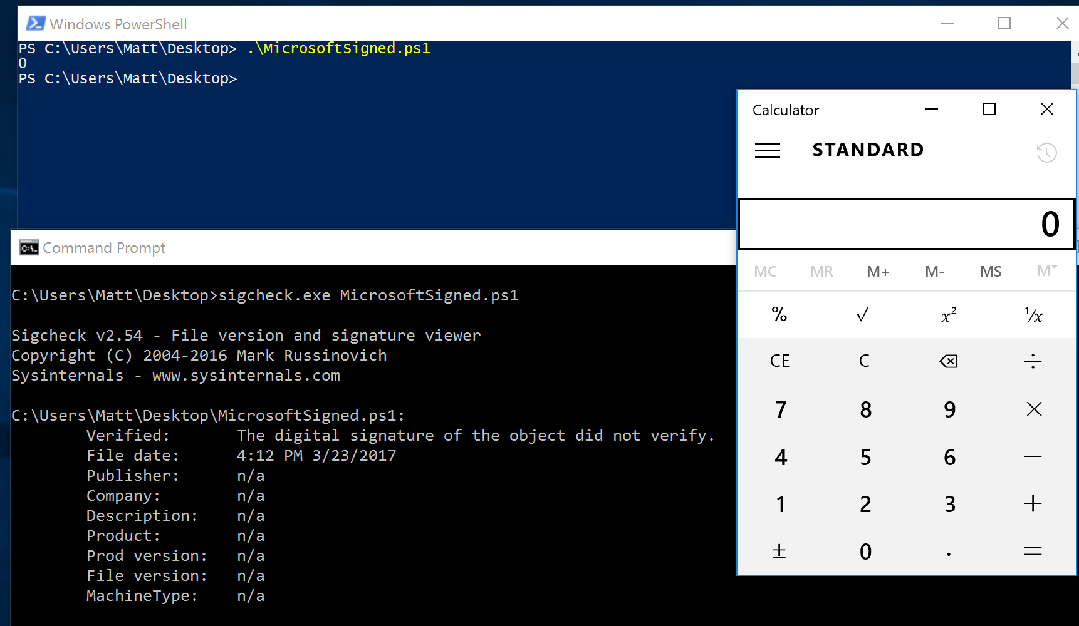Click the Calculator display field
Image resolution: width=1079 pixels, height=626 pixels.
coord(906,224)
